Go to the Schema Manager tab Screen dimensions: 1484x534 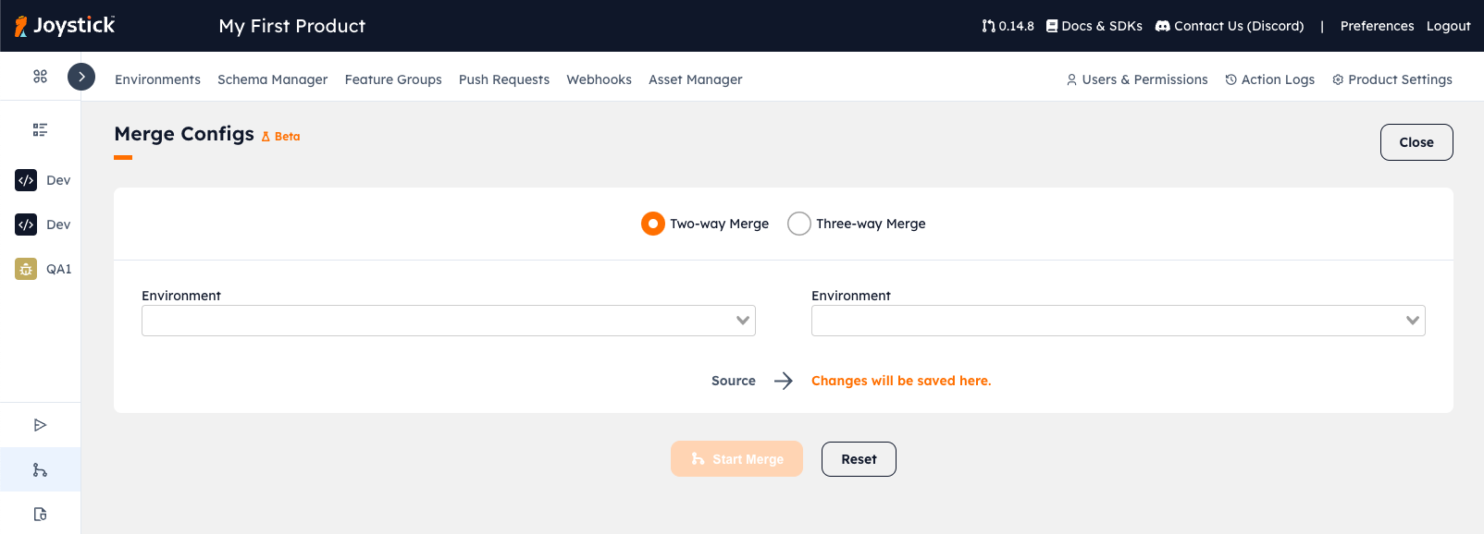[272, 79]
